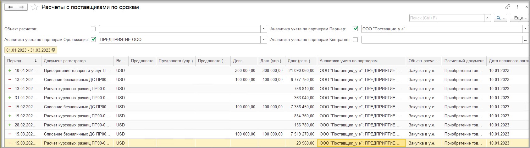530x148 pixels.
Task: Remove the 01.01.2023 - 31.03.2023 period filter
Action: (53, 50)
